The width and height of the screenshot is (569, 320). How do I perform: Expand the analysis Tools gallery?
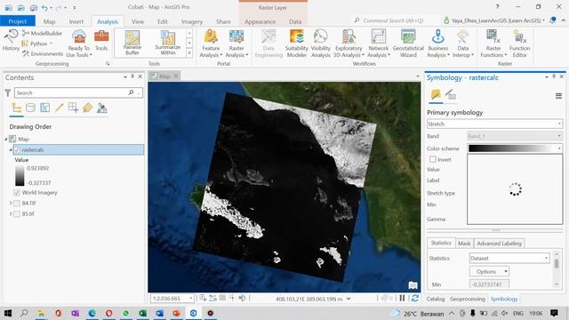click(189, 53)
